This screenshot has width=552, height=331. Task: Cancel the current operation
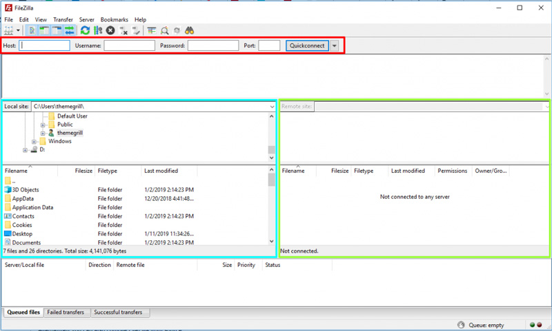110,30
